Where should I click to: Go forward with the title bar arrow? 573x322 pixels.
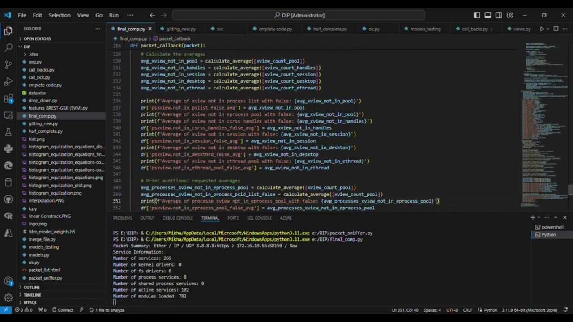164,15
